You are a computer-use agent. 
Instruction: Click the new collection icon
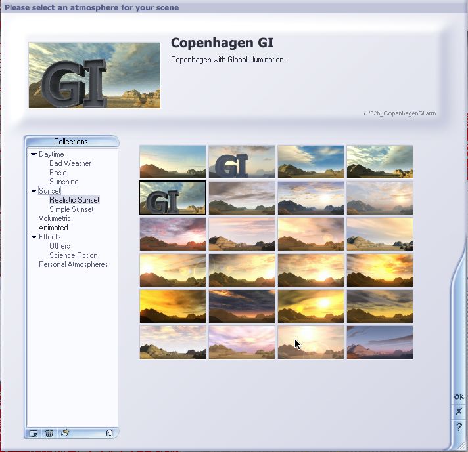coord(34,433)
